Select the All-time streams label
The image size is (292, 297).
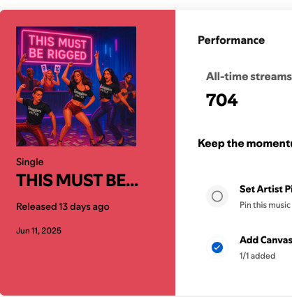(x=249, y=77)
